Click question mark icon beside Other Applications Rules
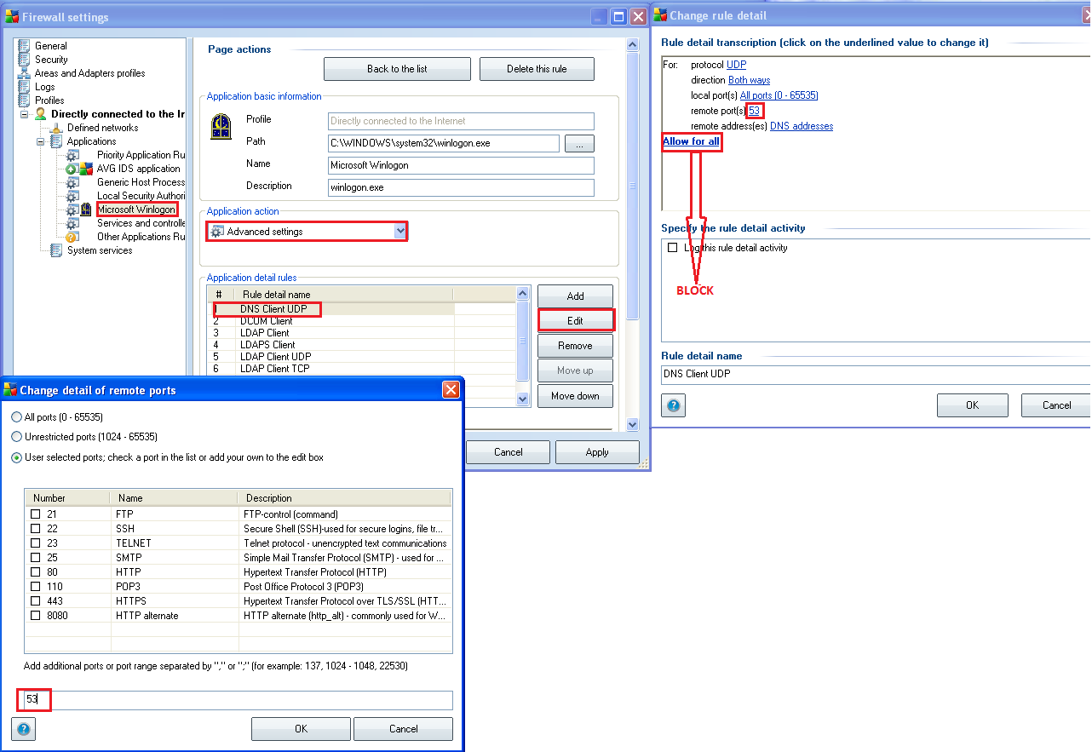 tap(72, 237)
